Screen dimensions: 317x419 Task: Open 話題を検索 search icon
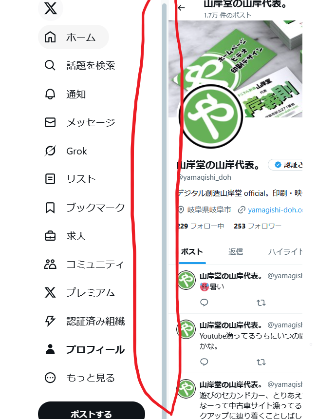(50, 65)
